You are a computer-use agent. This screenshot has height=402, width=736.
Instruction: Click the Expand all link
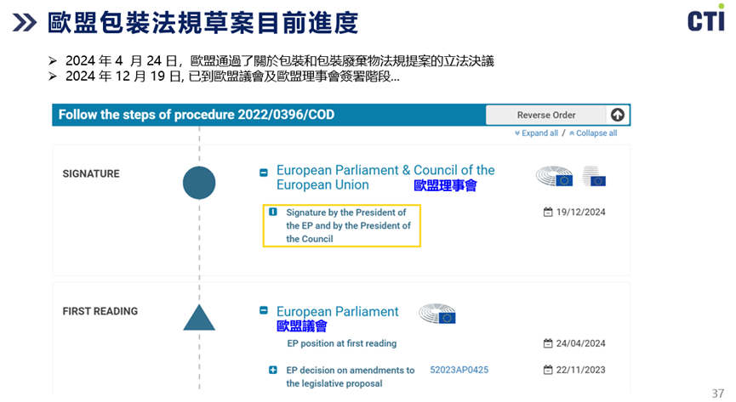(x=537, y=133)
